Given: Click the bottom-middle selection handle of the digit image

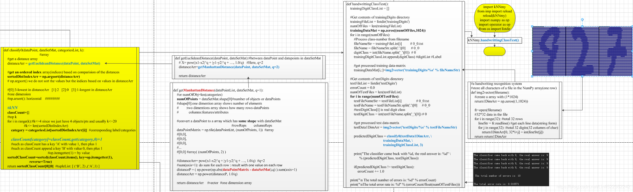Looking at the screenshot, I should pos(582,76).
